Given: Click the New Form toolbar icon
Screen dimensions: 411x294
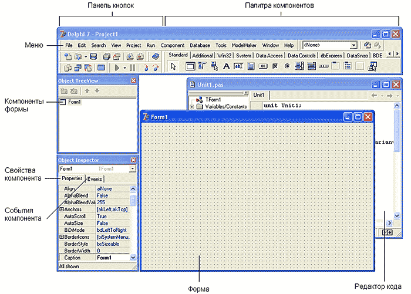Looking at the screenshot, I should tap(101, 68).
